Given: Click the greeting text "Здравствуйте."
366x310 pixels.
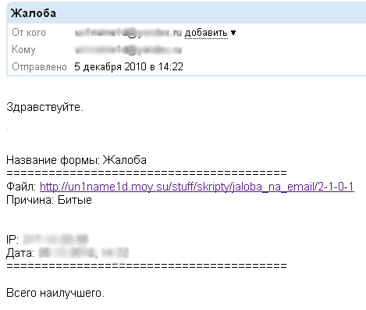Looking at the screenshot, I should point(45,107).
